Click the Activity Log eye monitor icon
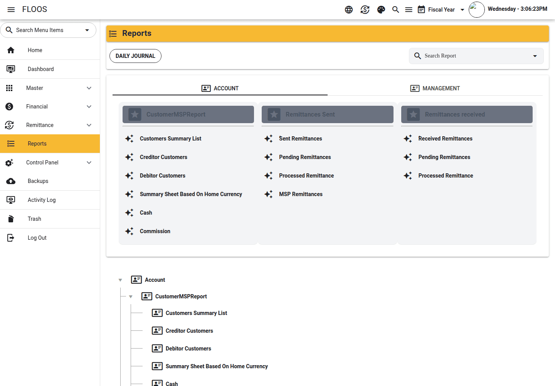555x386 pixels. (11, 200)
